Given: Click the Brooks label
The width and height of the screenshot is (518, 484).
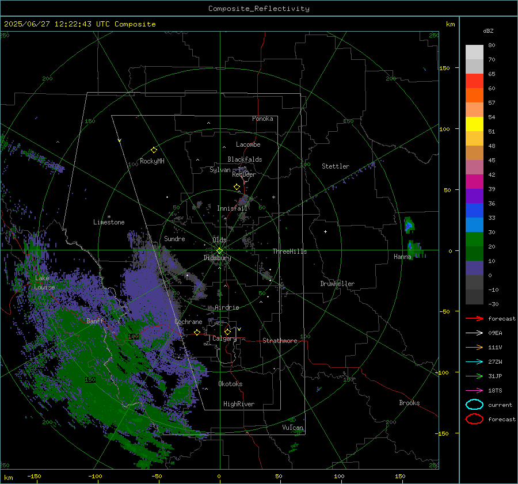Looking at the screenshot, I should [409, 403].
